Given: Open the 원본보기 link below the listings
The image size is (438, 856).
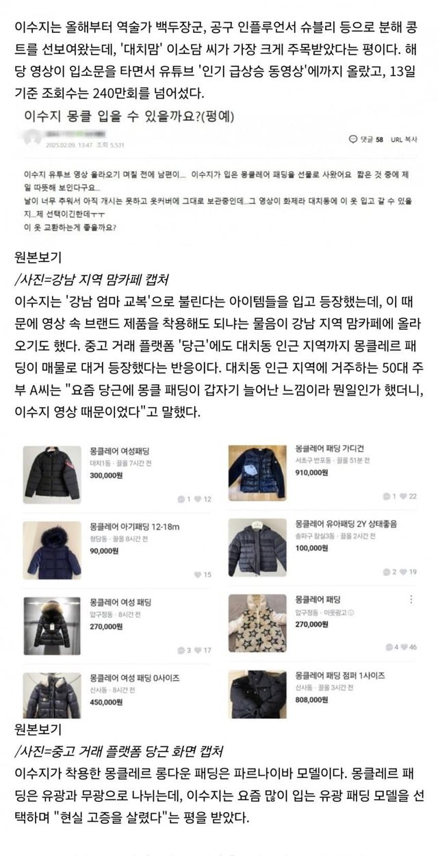Looking at the screenshot, I should (x=38, y=729).
